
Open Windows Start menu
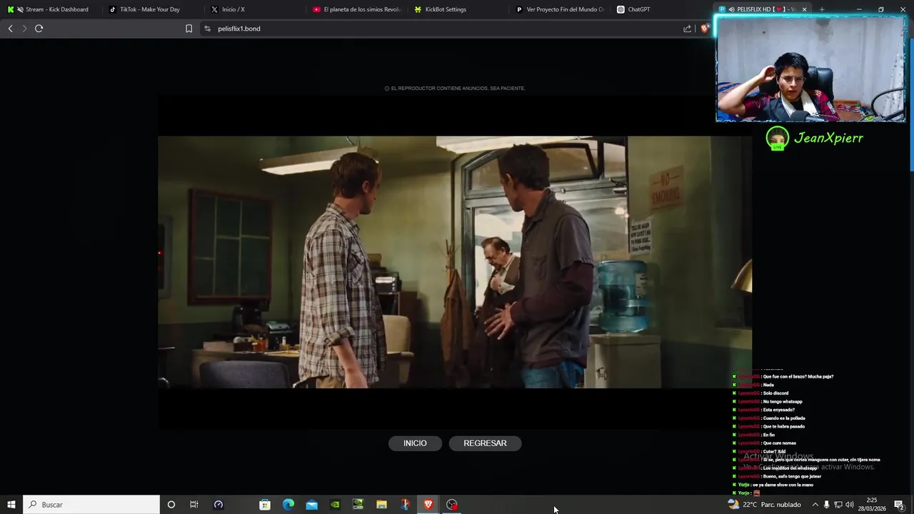point(11,505)
